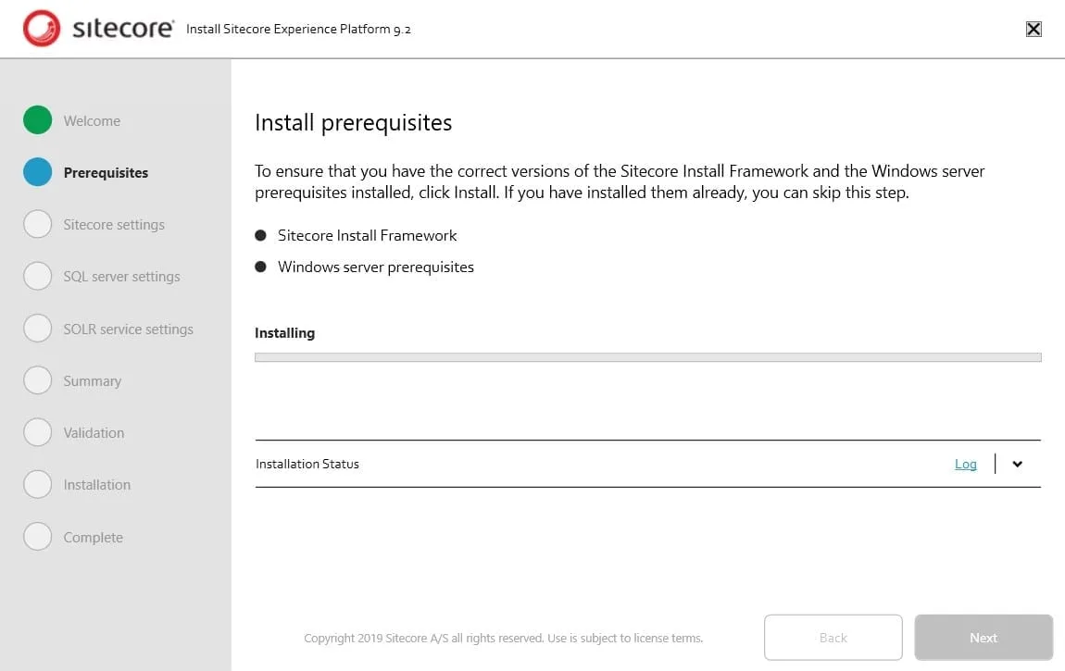Click the Installation Status label
1065x671 pixels.
[307, 464]
